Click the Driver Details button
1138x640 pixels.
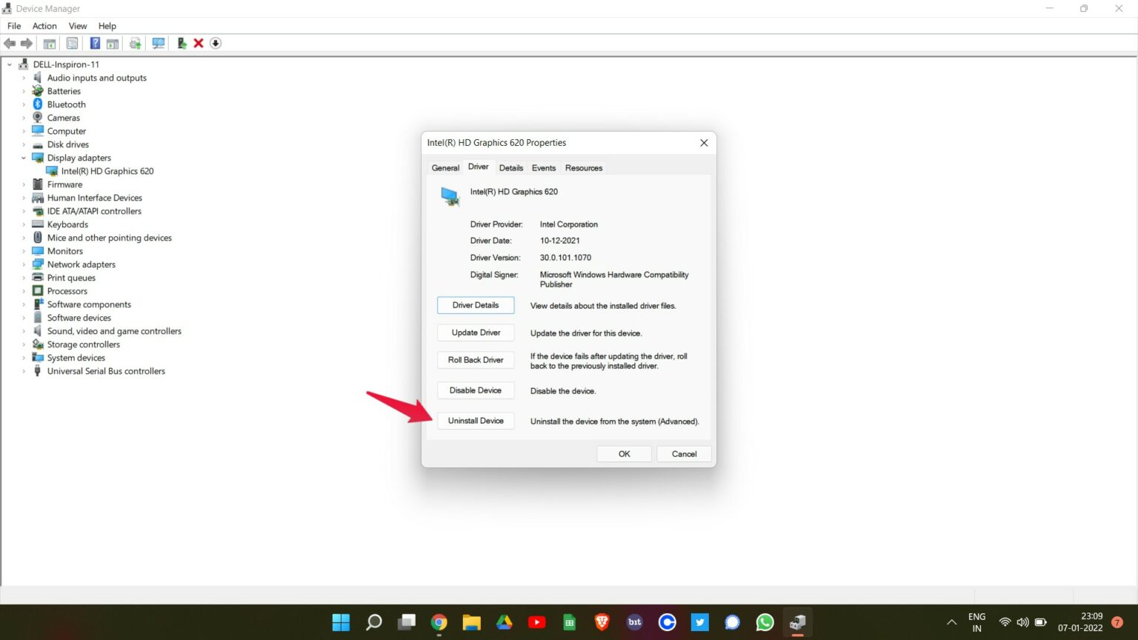click(x=475, y=304)
